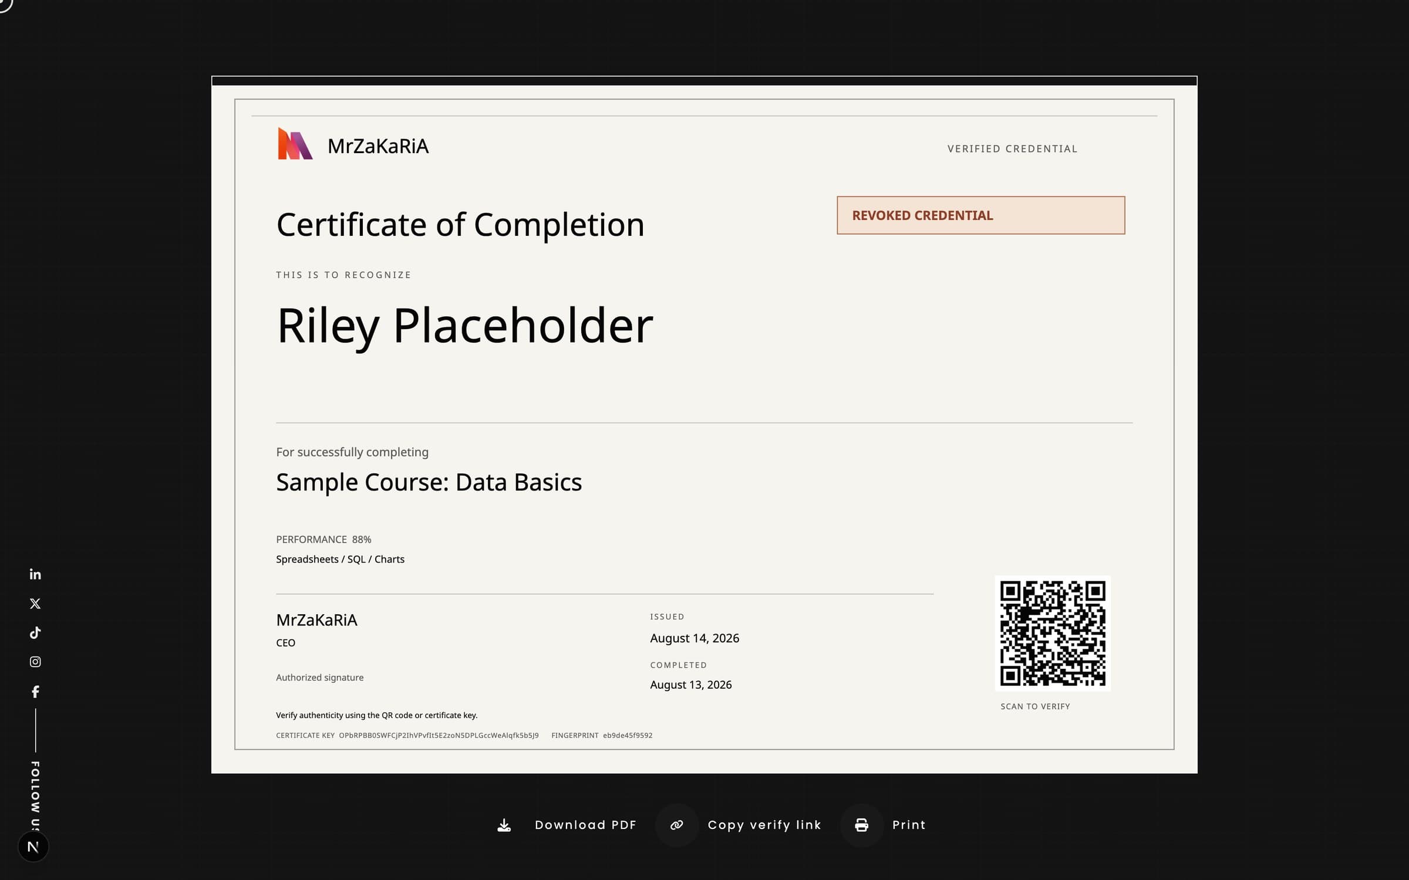Open the Facebook social icon
Image resolution: width=1409 pixels, height=880 pixels.
click(x=35, y=692)
